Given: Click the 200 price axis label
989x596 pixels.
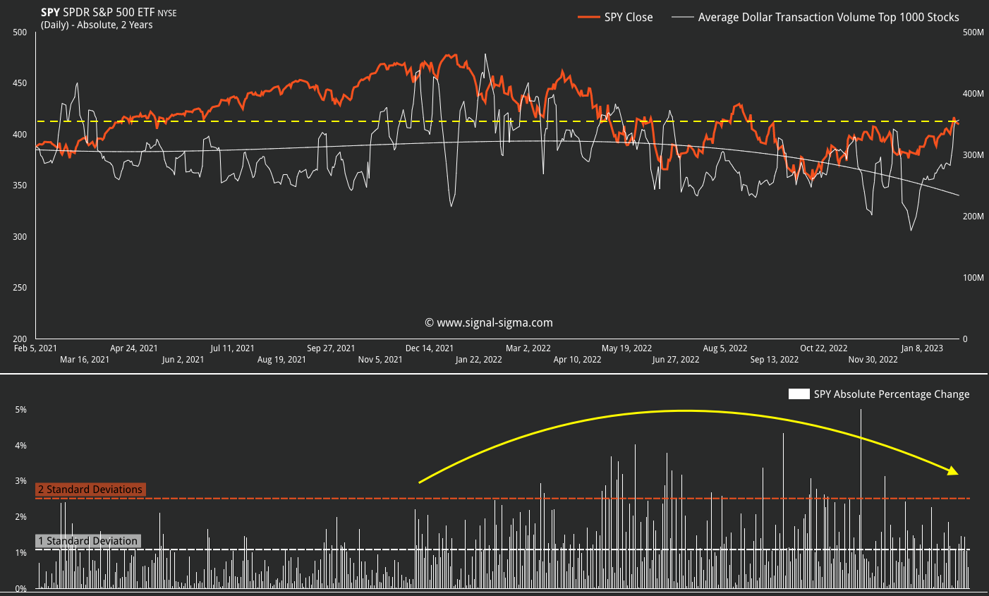Looking at the screenshot, I should pyautogui.click(x=20, y=339).
